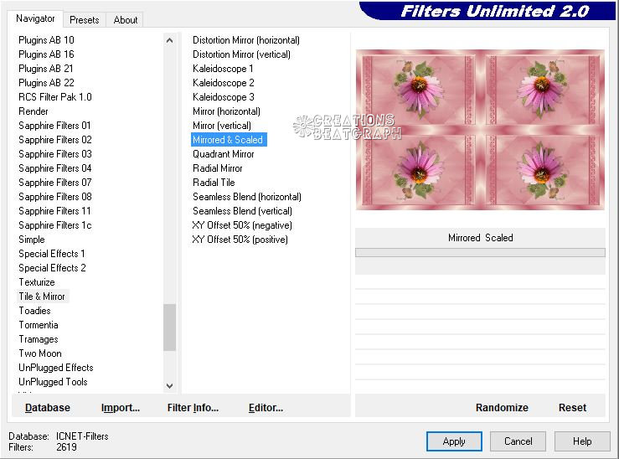Open the filter Editor...
Screen dimensions: 619x459
266,408
